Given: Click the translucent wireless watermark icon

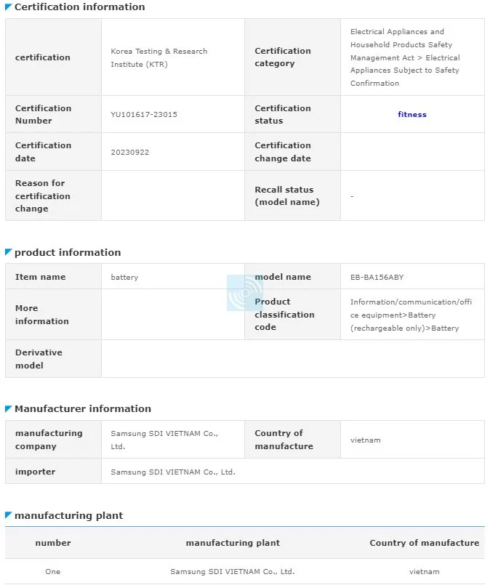Looking at the screenshot, I should click(244, 293).
